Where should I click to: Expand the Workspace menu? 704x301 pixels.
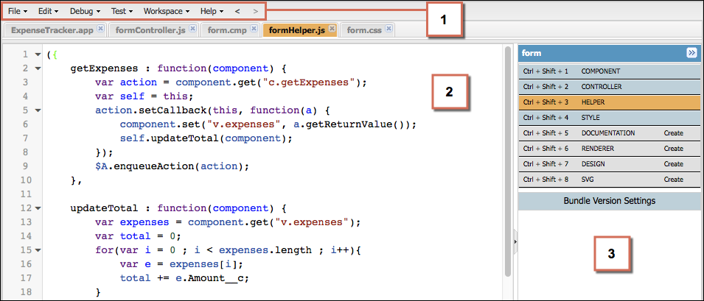(167, 12)
